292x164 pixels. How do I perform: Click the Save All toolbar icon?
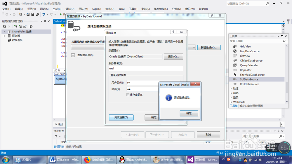click(37, 14)
